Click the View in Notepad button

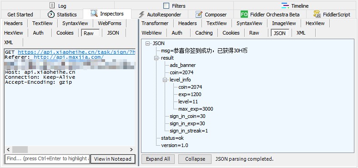[x=112, y=159]
